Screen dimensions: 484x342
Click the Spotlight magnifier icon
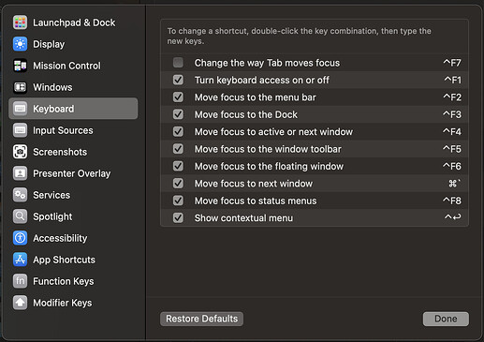click(x=20, y=216)
